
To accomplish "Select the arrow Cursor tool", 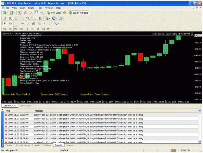I will [x=5, y=23].
